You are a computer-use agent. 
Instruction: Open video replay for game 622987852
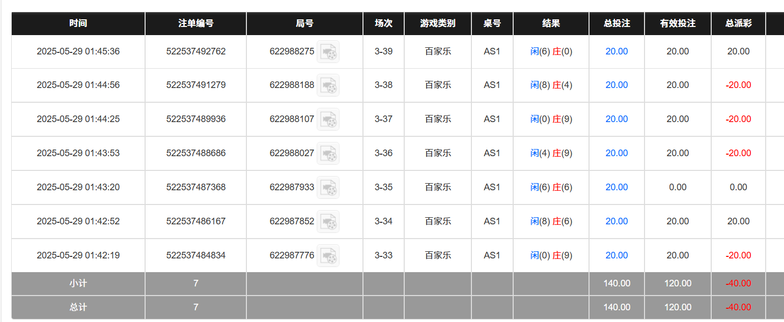(328, 221)
